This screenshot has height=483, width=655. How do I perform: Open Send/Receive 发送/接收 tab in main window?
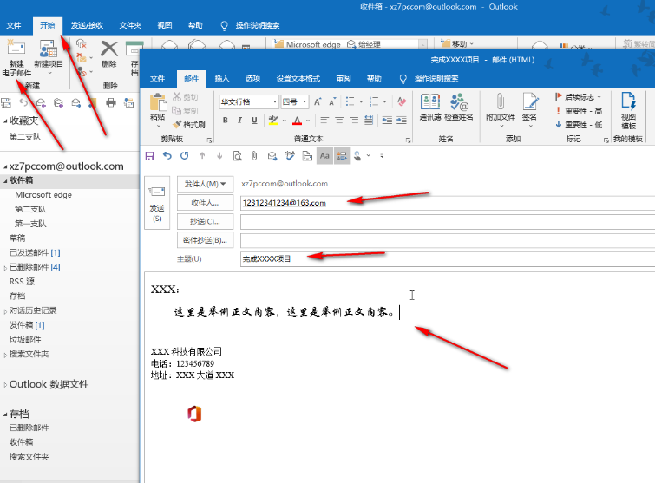click(x=87, y=25)
